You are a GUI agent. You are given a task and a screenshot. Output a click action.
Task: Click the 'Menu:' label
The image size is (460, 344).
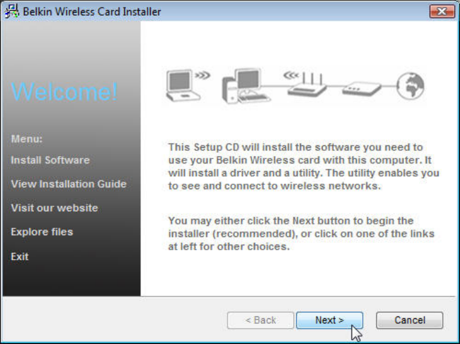[x=26, y=139]
